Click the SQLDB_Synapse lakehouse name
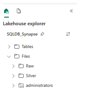 coord(22,34)
